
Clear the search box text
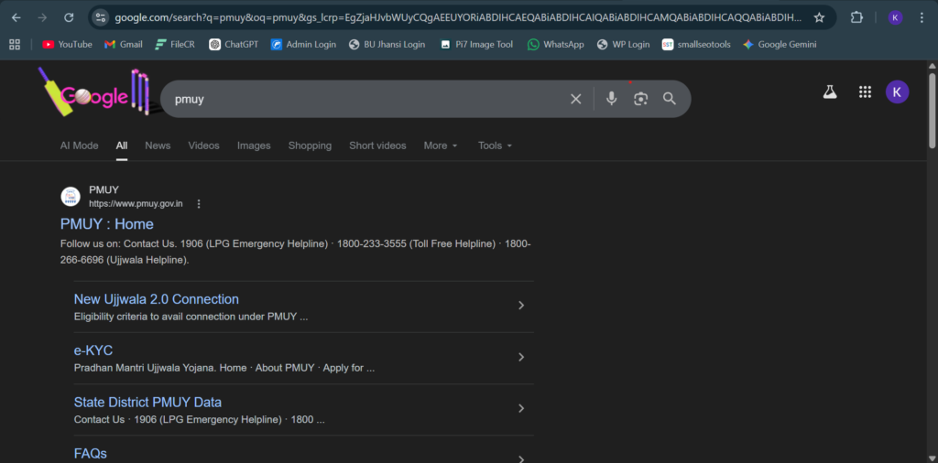(x=576, y=99)
